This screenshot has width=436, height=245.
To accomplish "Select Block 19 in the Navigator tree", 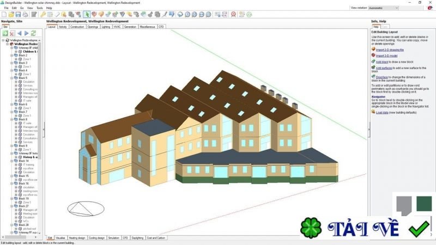I will click(x=23, y=199).
